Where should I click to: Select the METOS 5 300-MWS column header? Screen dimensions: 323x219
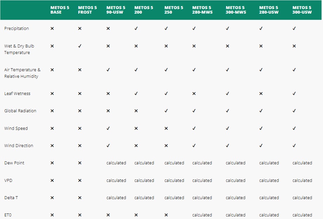click(x=236, y=10)
